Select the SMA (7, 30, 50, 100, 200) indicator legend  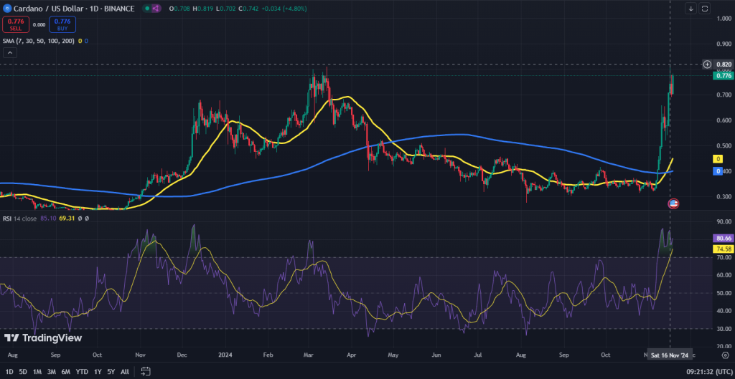[39, 41]
